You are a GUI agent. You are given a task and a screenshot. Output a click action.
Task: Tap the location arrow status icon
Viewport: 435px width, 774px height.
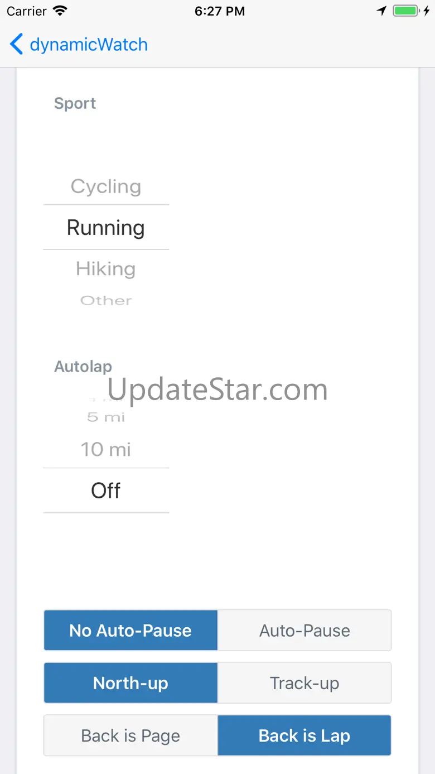382,11
